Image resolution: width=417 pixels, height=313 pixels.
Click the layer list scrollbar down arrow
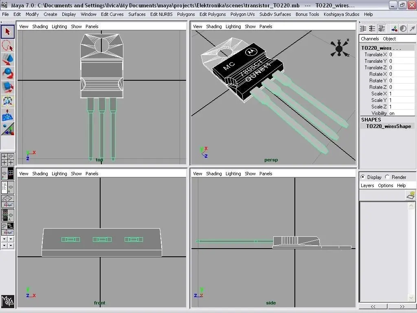pos(411,298)
